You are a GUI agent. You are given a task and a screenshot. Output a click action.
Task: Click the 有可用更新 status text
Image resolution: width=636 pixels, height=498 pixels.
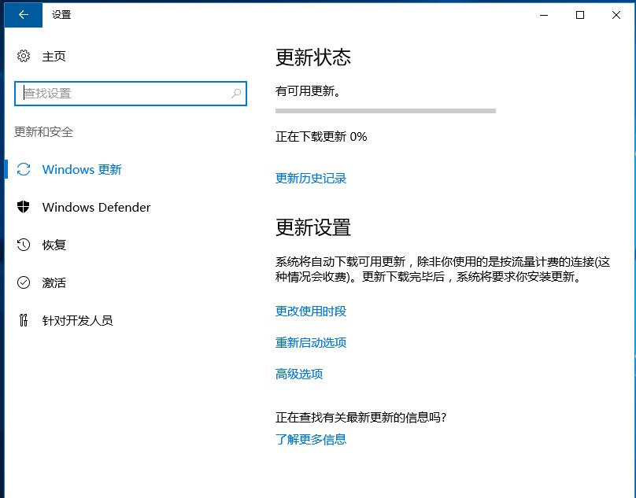click(308, 90)
